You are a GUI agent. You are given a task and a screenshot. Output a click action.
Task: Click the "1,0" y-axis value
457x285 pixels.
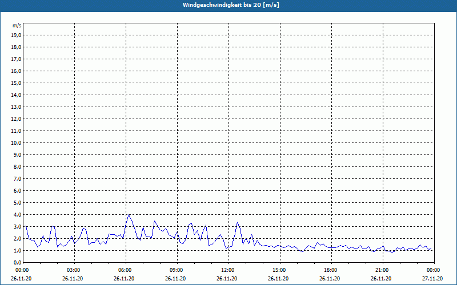[17, 250]
